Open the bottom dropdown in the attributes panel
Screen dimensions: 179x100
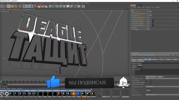[162, 95]
